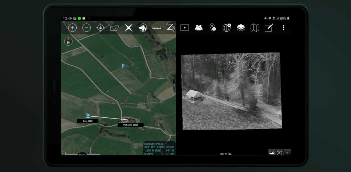Zoom in on the map

(x=72, y=28)
